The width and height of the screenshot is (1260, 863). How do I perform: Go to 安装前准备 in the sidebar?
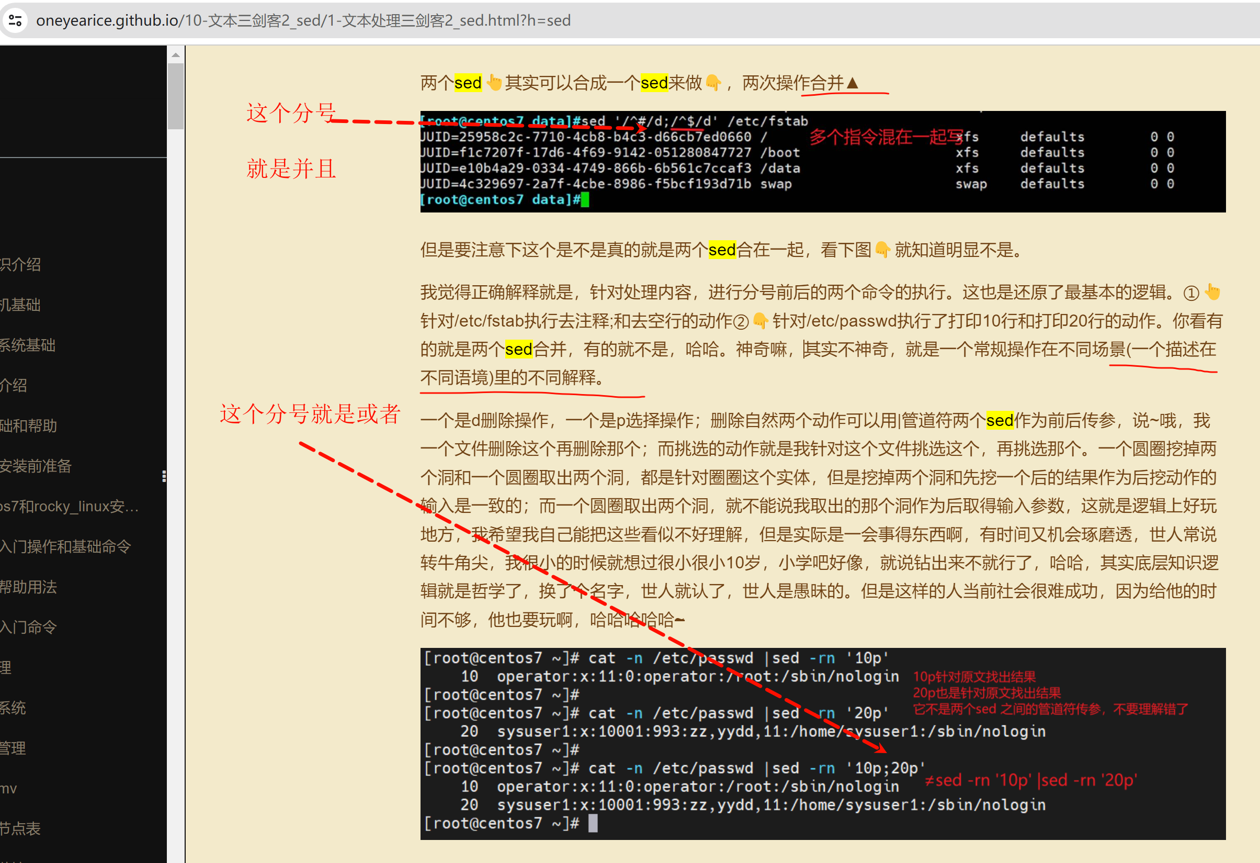pyautogui.click(x=36, y=466)
